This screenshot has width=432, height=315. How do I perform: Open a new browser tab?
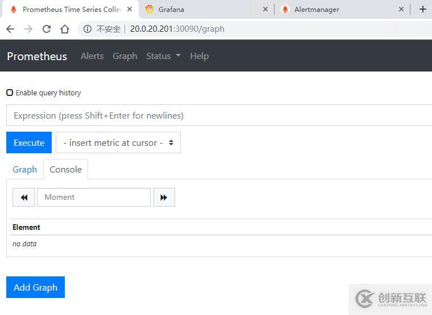(x=422, y=9)
